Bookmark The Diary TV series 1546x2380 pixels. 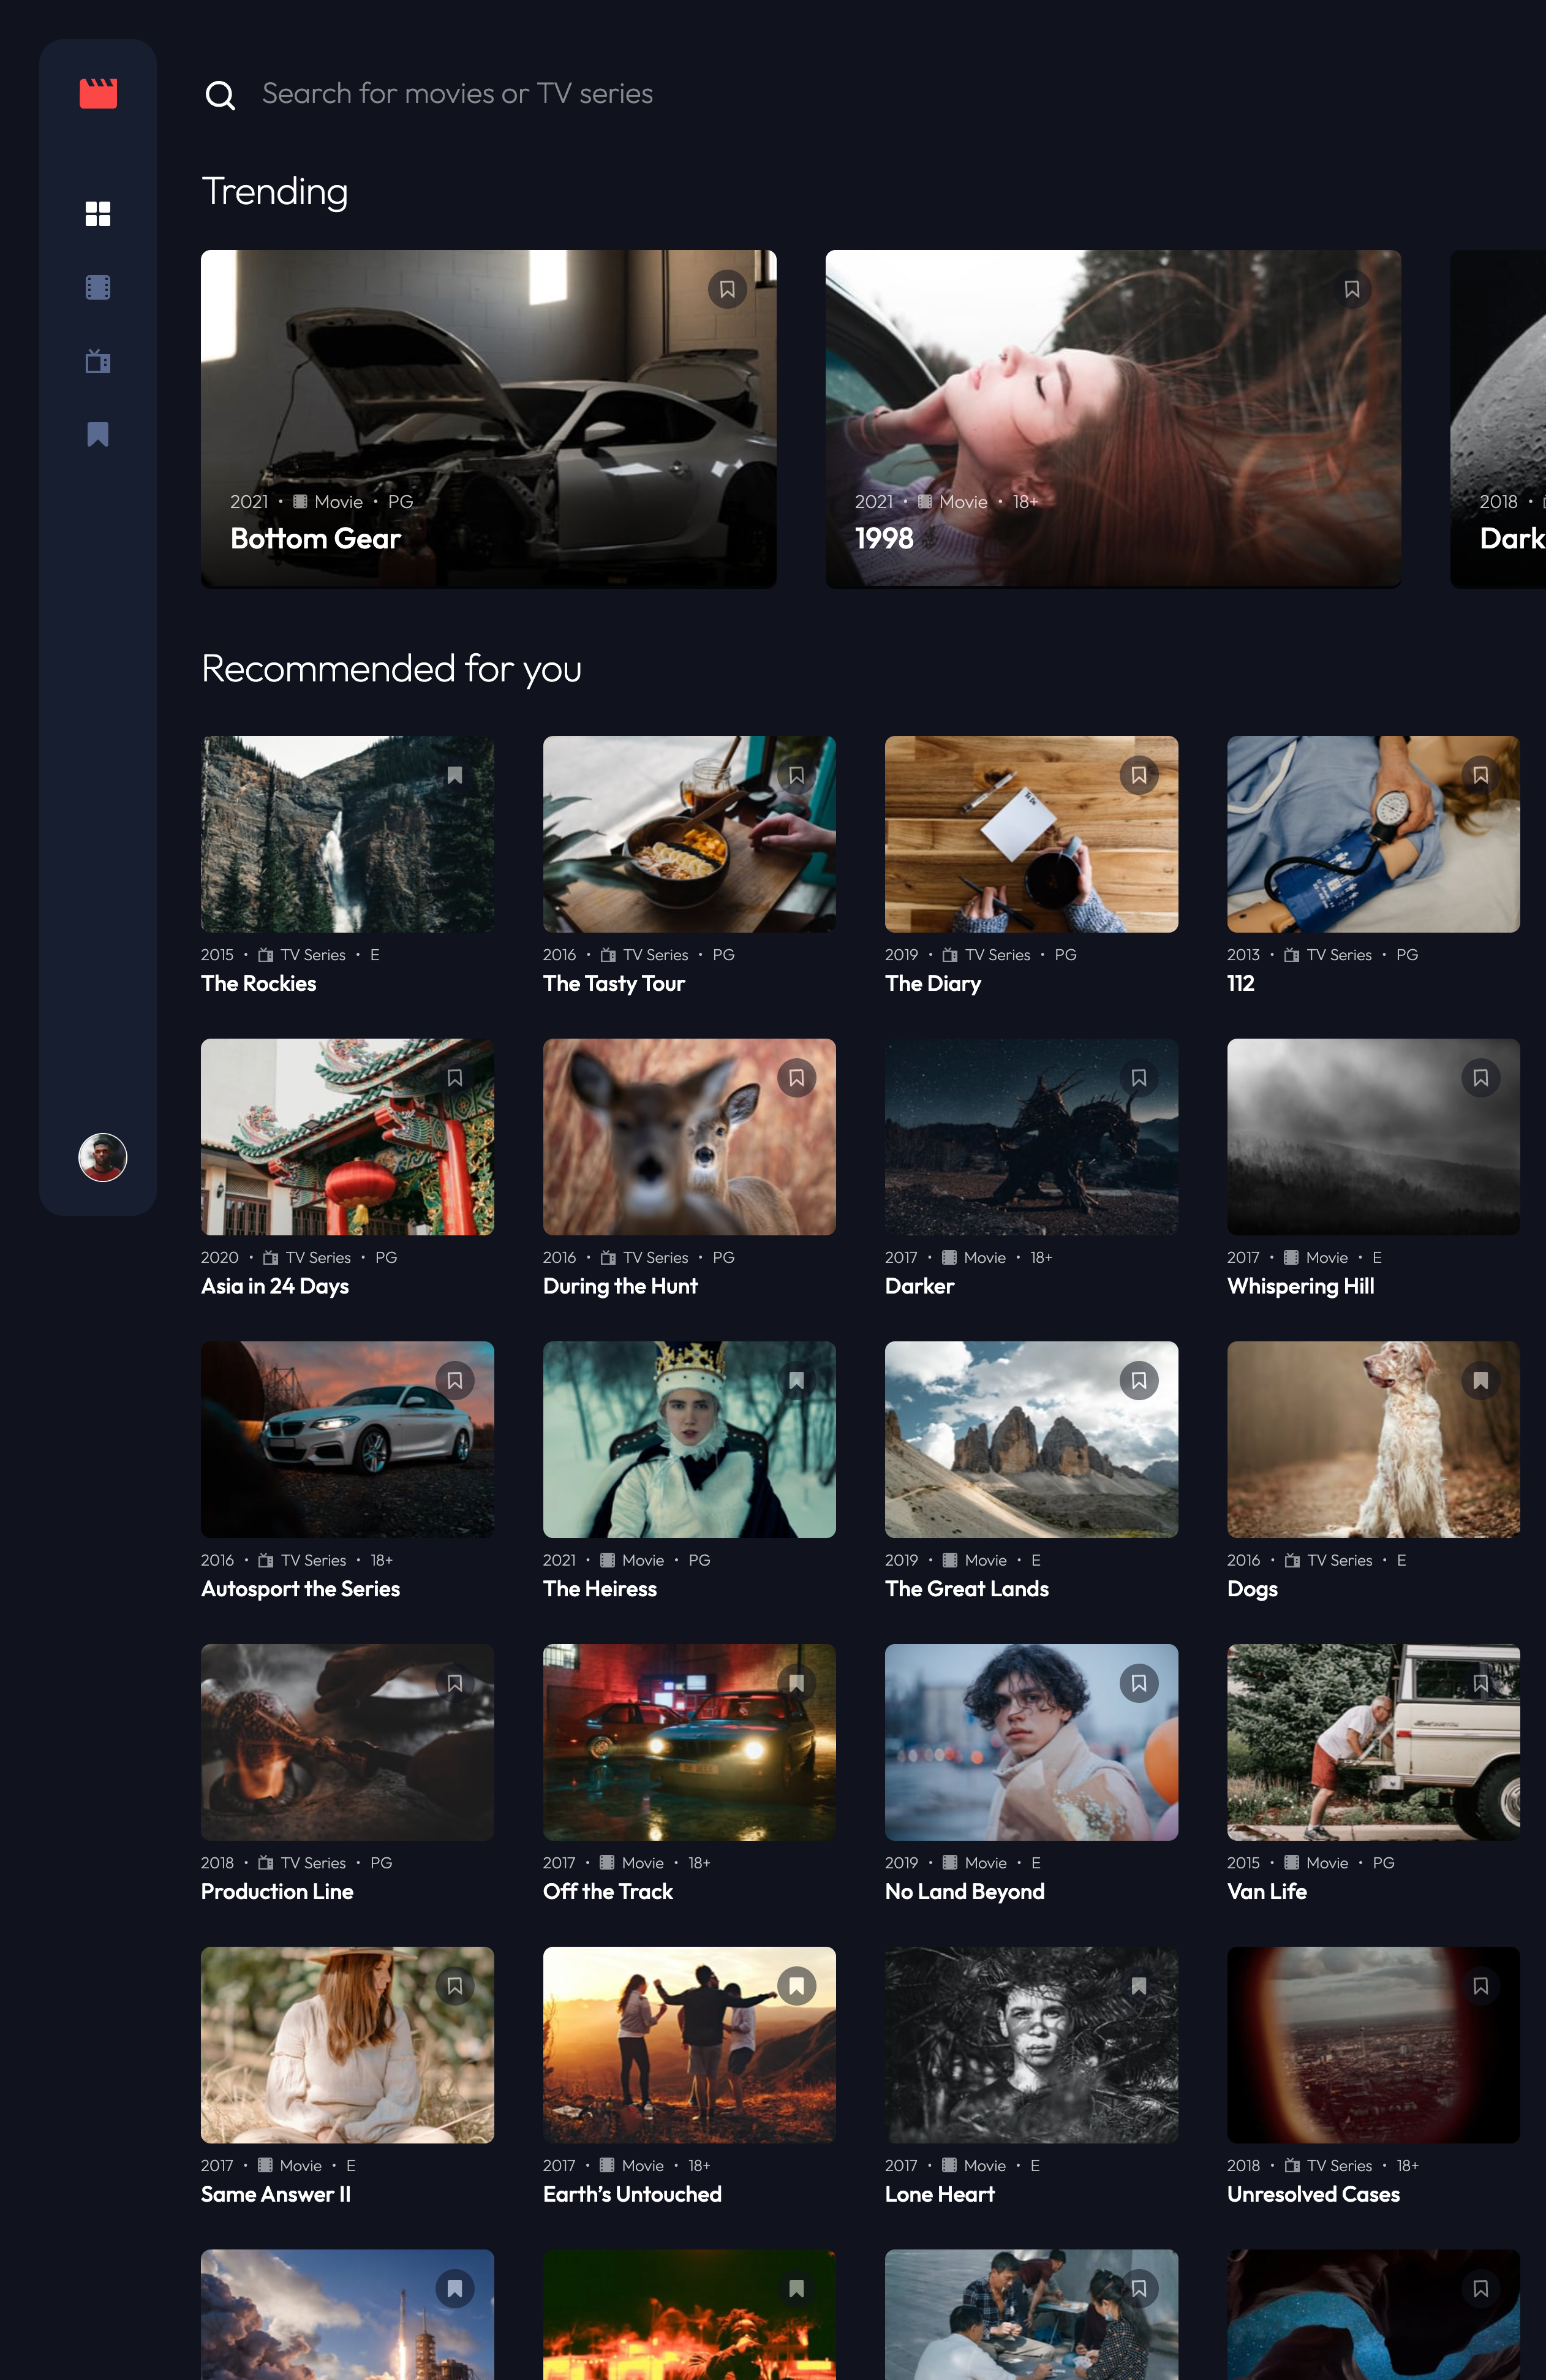tap(1138, 776)
